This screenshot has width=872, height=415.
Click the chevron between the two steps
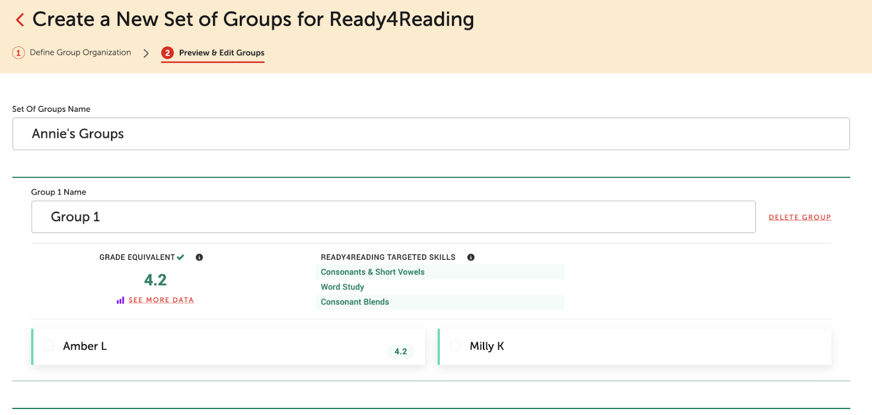(146, 53)
